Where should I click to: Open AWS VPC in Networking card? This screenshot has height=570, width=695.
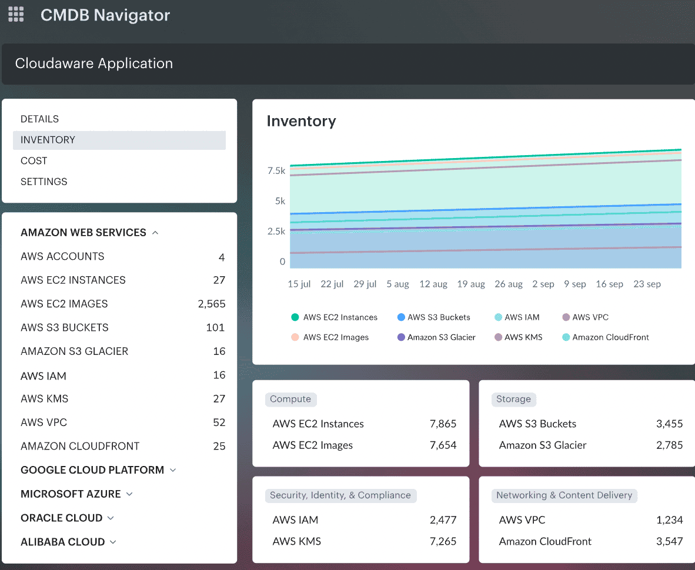coord(522,520)
